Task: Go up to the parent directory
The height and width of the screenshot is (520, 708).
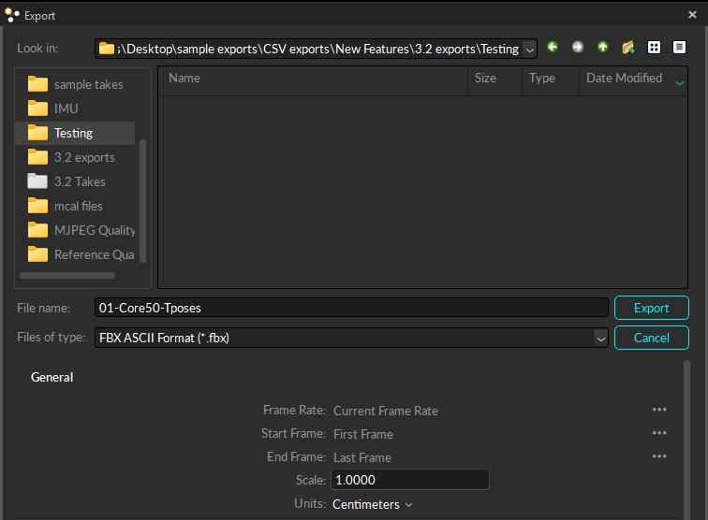Action: point(603,48)
